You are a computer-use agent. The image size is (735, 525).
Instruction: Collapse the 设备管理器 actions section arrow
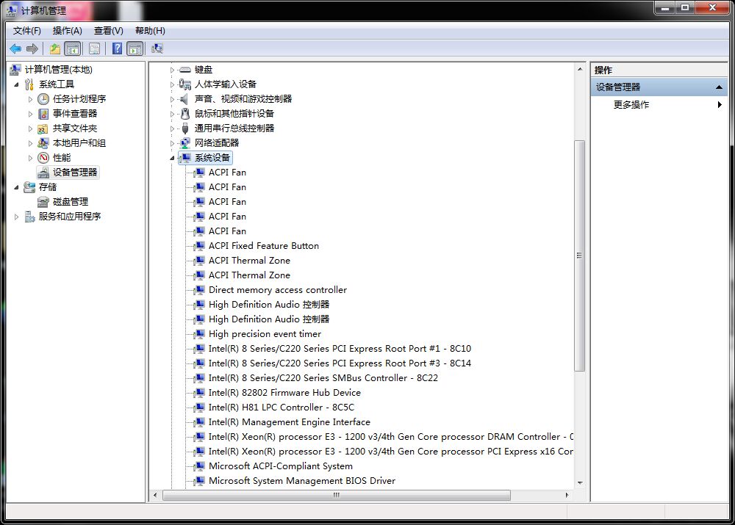[719, 87]
